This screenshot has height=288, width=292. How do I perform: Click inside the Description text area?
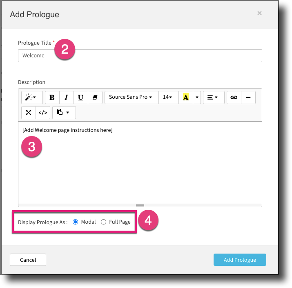[x=140, y=163]
